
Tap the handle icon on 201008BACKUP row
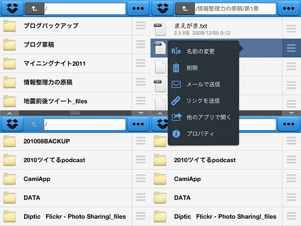(141, 141)
